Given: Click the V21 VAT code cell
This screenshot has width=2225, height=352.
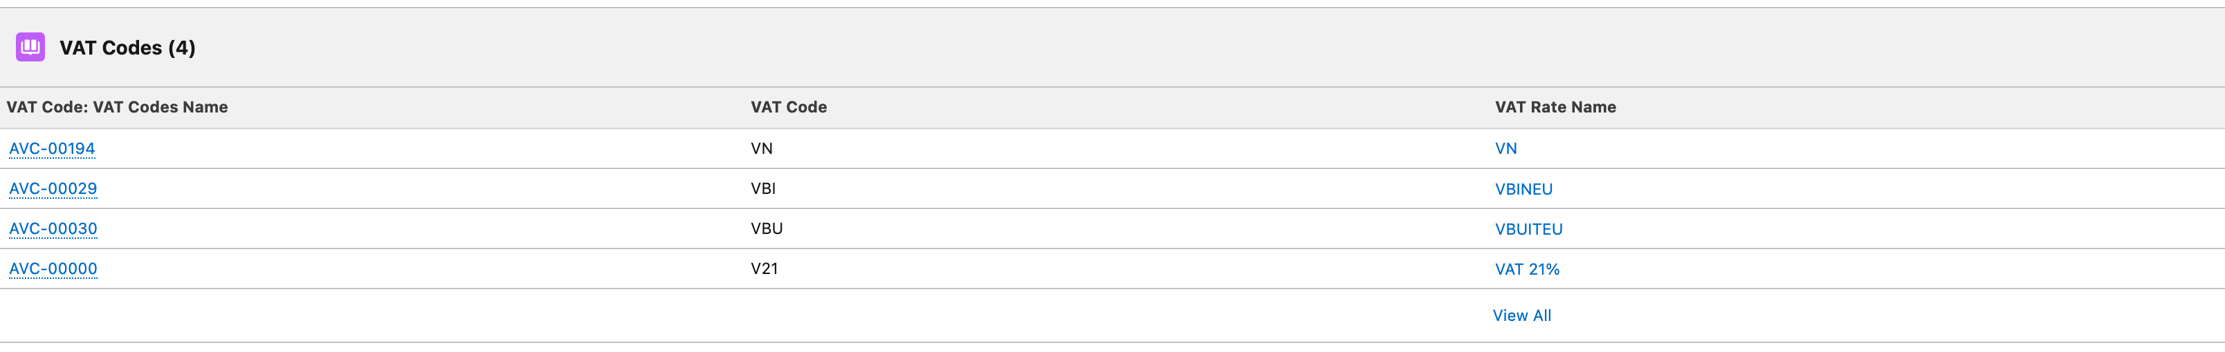Looking at the screenshot, I should point(764,268).
